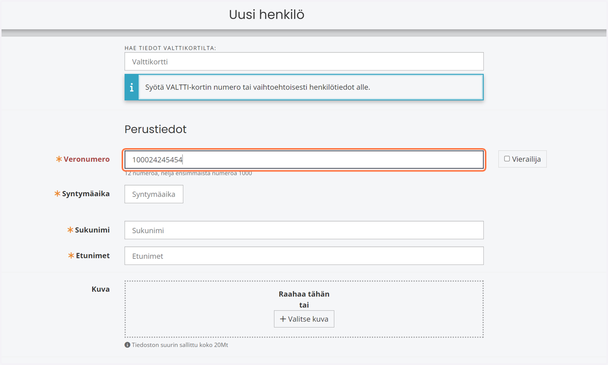Click the Veronumero field label

tap(86, 159)
